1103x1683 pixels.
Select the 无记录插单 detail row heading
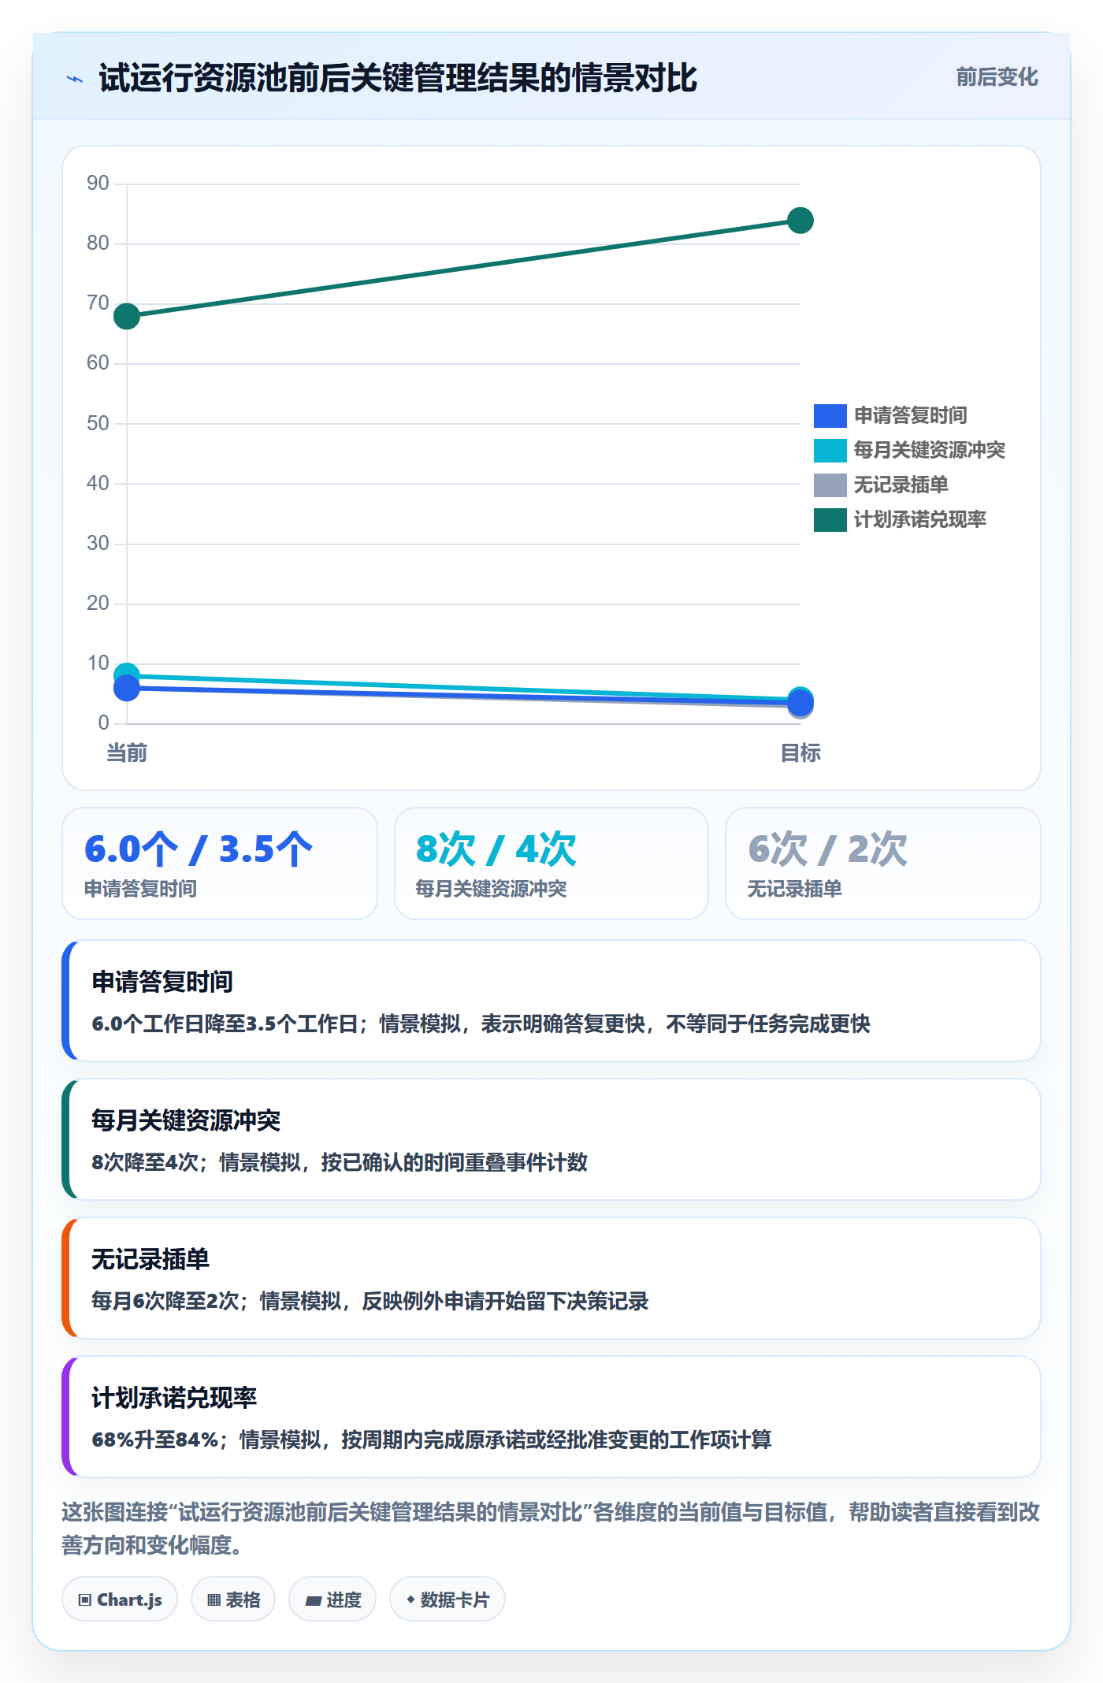(x=150, y=1259)
